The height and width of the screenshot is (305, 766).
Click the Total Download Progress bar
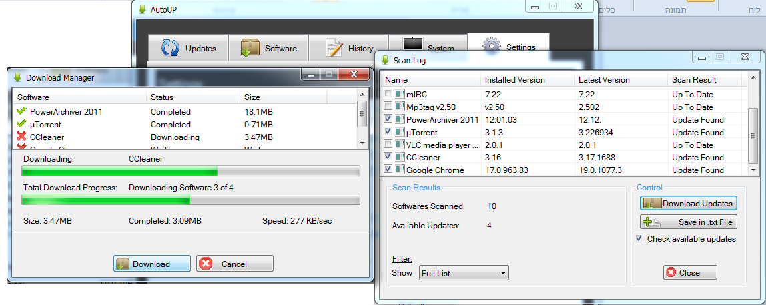[x=191, y=199]
